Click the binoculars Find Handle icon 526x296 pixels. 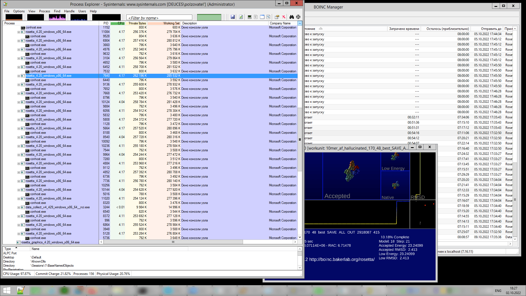[x=291, y=17]
